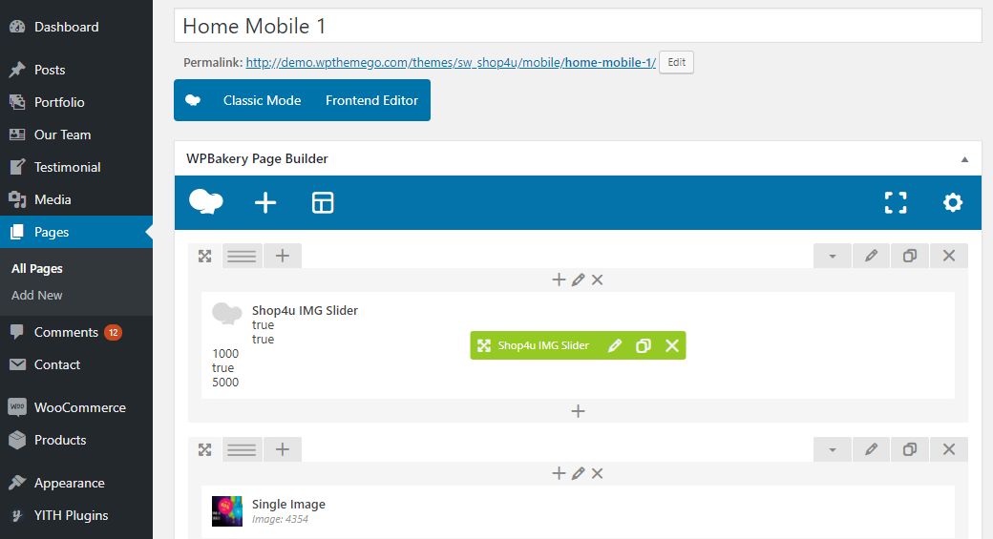The height and width of the screenshot is (539, 993).
Task: Duplicate the Shop4u IMG Slider element
Action: (x=644, y=345)
